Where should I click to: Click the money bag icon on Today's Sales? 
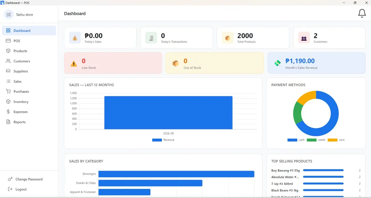pyautogui.click(x=75, y=38)
